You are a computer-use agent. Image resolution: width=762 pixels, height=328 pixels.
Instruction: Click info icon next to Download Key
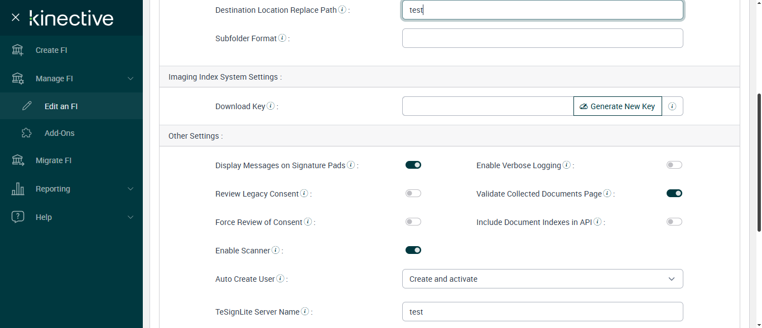(x=271, y=106)
